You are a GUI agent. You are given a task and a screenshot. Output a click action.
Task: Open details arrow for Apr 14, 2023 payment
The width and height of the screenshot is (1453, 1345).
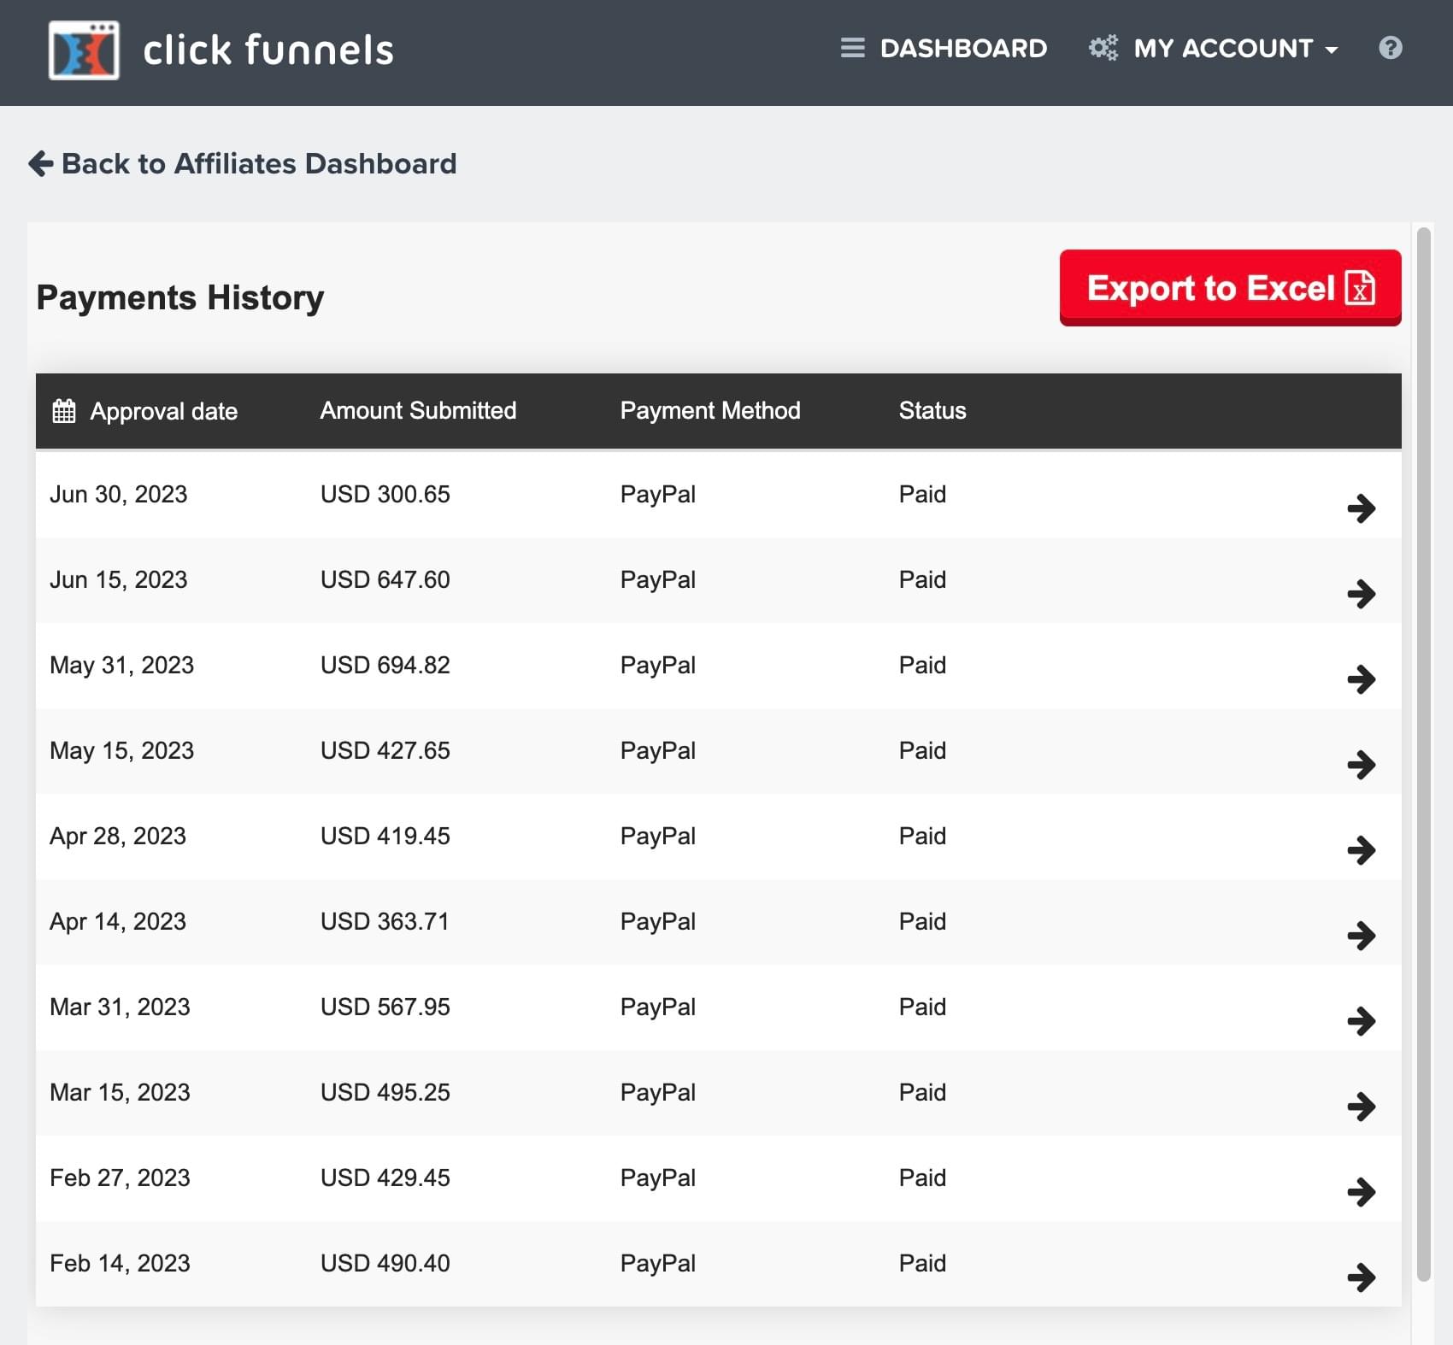point(1362,936)
